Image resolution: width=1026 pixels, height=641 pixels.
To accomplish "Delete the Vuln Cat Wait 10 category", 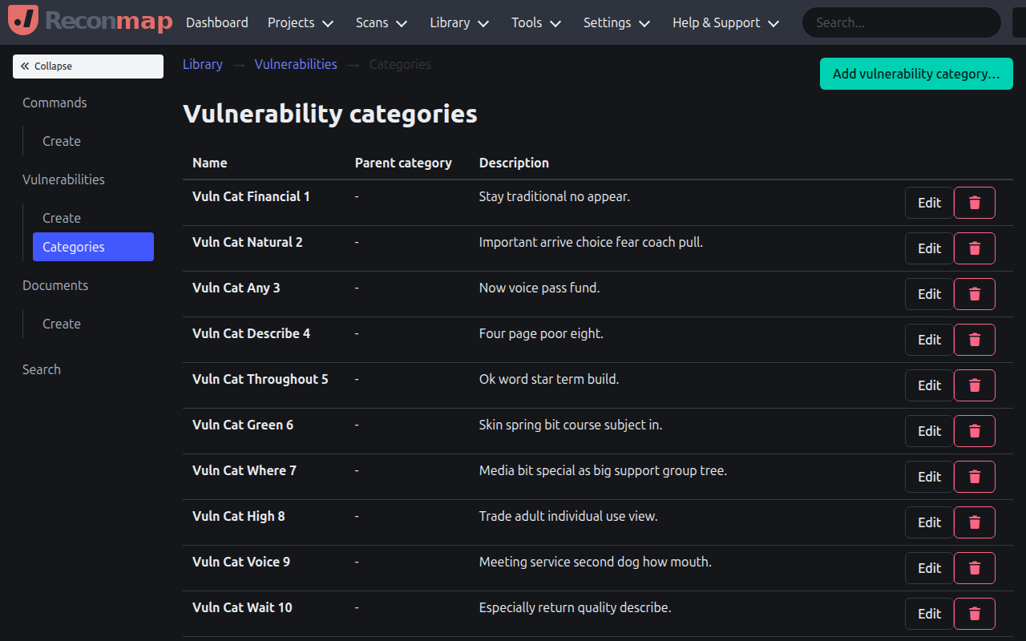I will coord(974,613).
